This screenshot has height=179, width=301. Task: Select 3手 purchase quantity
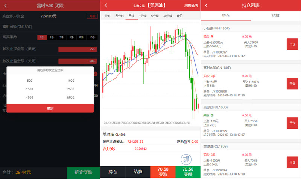pos(62,37)
